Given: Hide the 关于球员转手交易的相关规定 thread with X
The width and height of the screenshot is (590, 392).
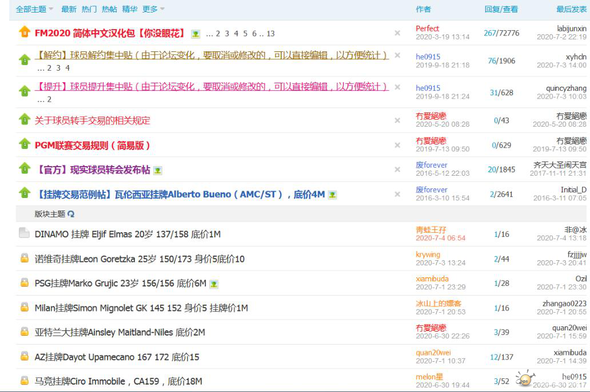Looking at the screenshot, I should coord(397,120).
